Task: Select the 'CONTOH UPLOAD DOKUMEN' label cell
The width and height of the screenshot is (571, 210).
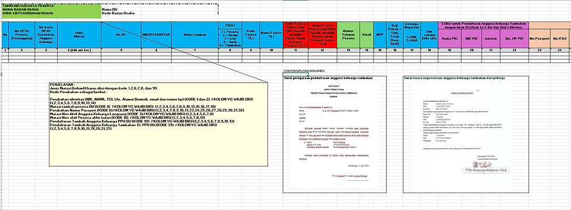Action: tap(304, 71)
